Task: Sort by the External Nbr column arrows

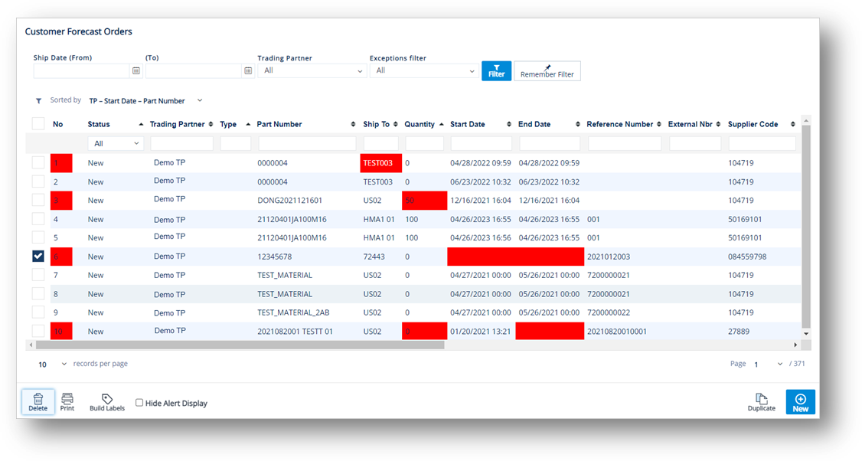Action: coord(719,124)
